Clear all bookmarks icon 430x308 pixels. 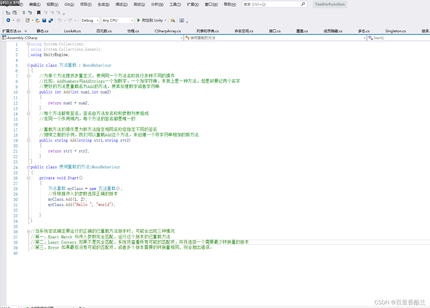click(59, 12)
